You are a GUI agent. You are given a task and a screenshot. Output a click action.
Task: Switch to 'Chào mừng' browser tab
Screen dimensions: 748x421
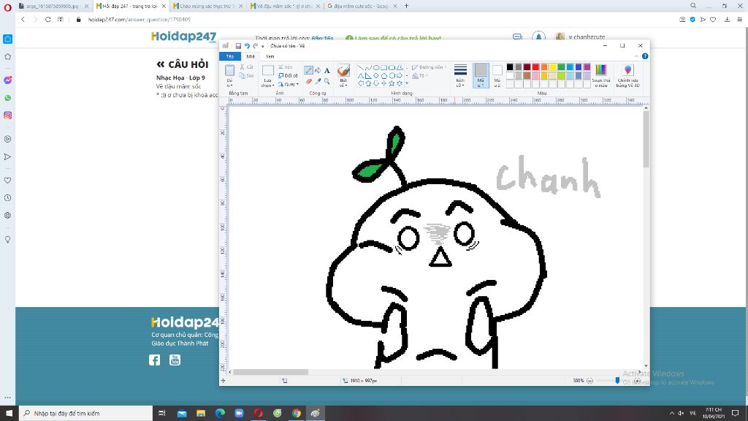207,6
